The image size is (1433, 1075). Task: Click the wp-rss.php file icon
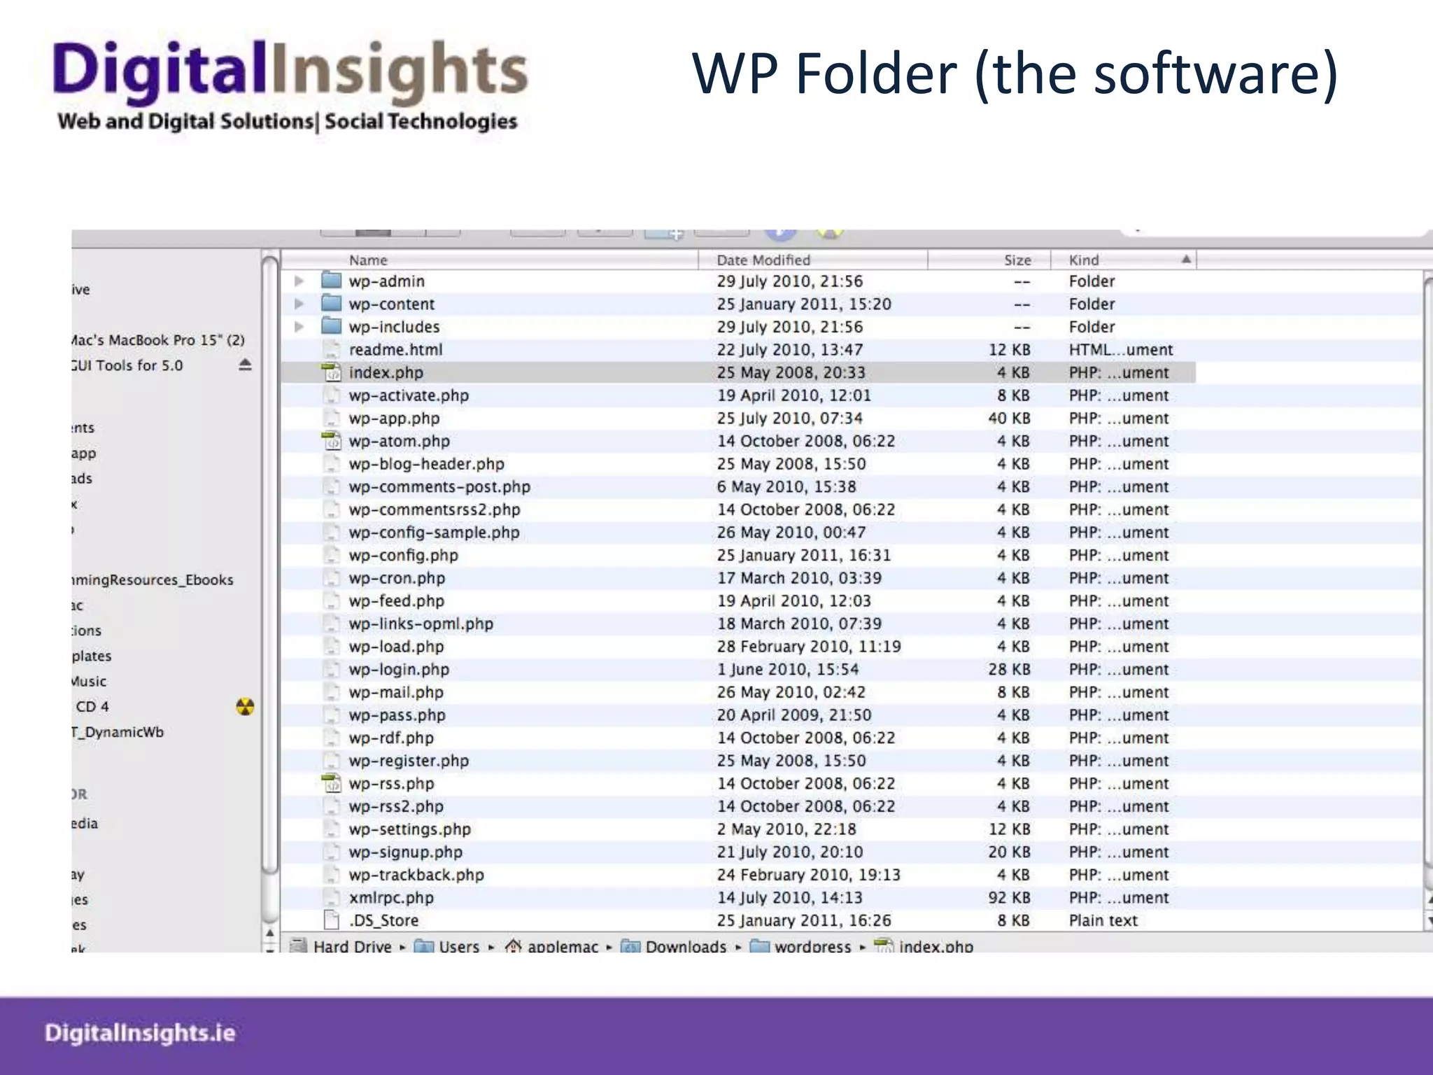[332, 784]
